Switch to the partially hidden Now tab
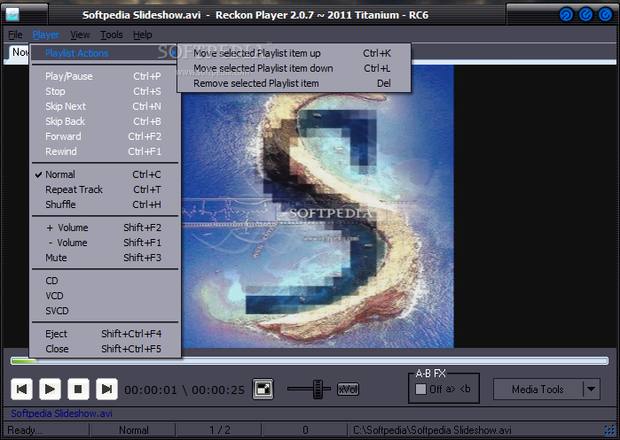 coord(19,53)
